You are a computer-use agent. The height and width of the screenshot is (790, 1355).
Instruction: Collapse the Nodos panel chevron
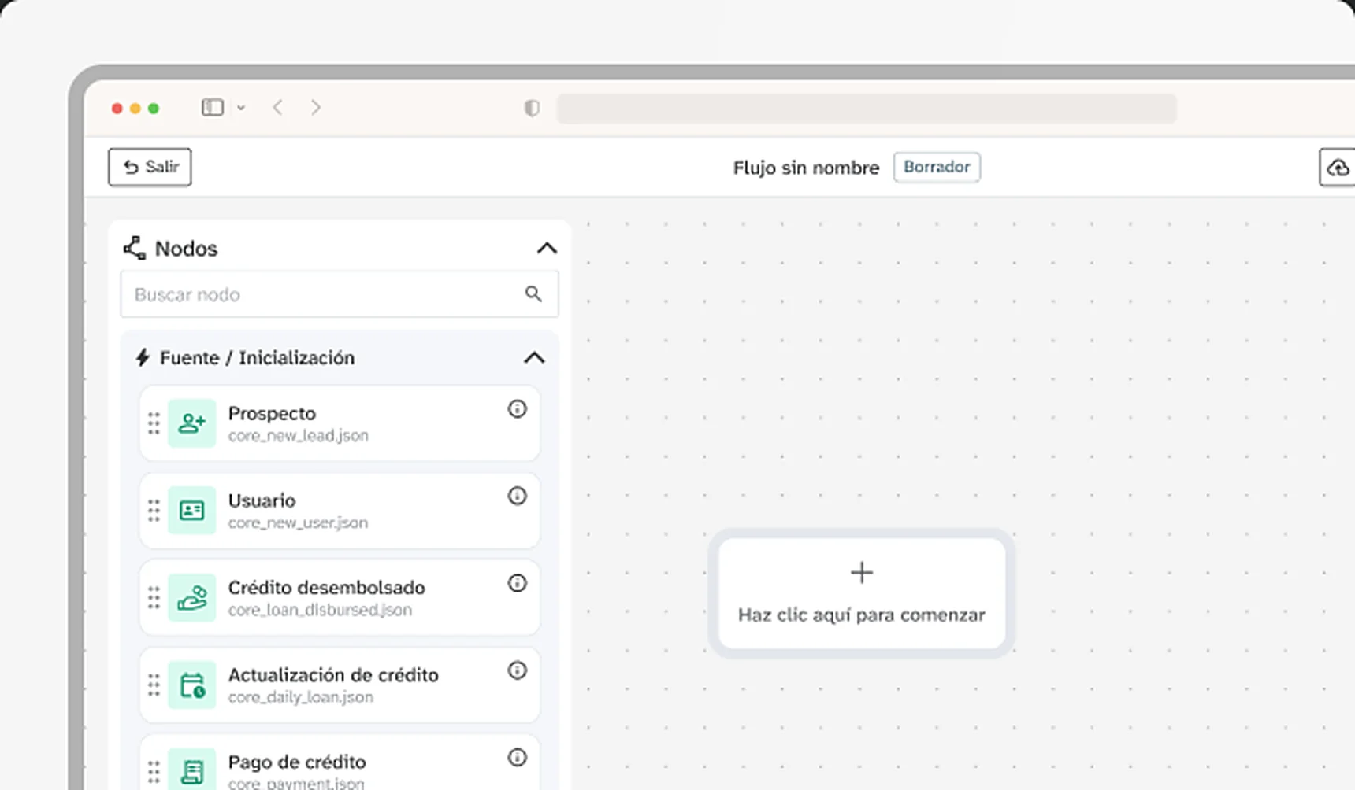point(547,249)
